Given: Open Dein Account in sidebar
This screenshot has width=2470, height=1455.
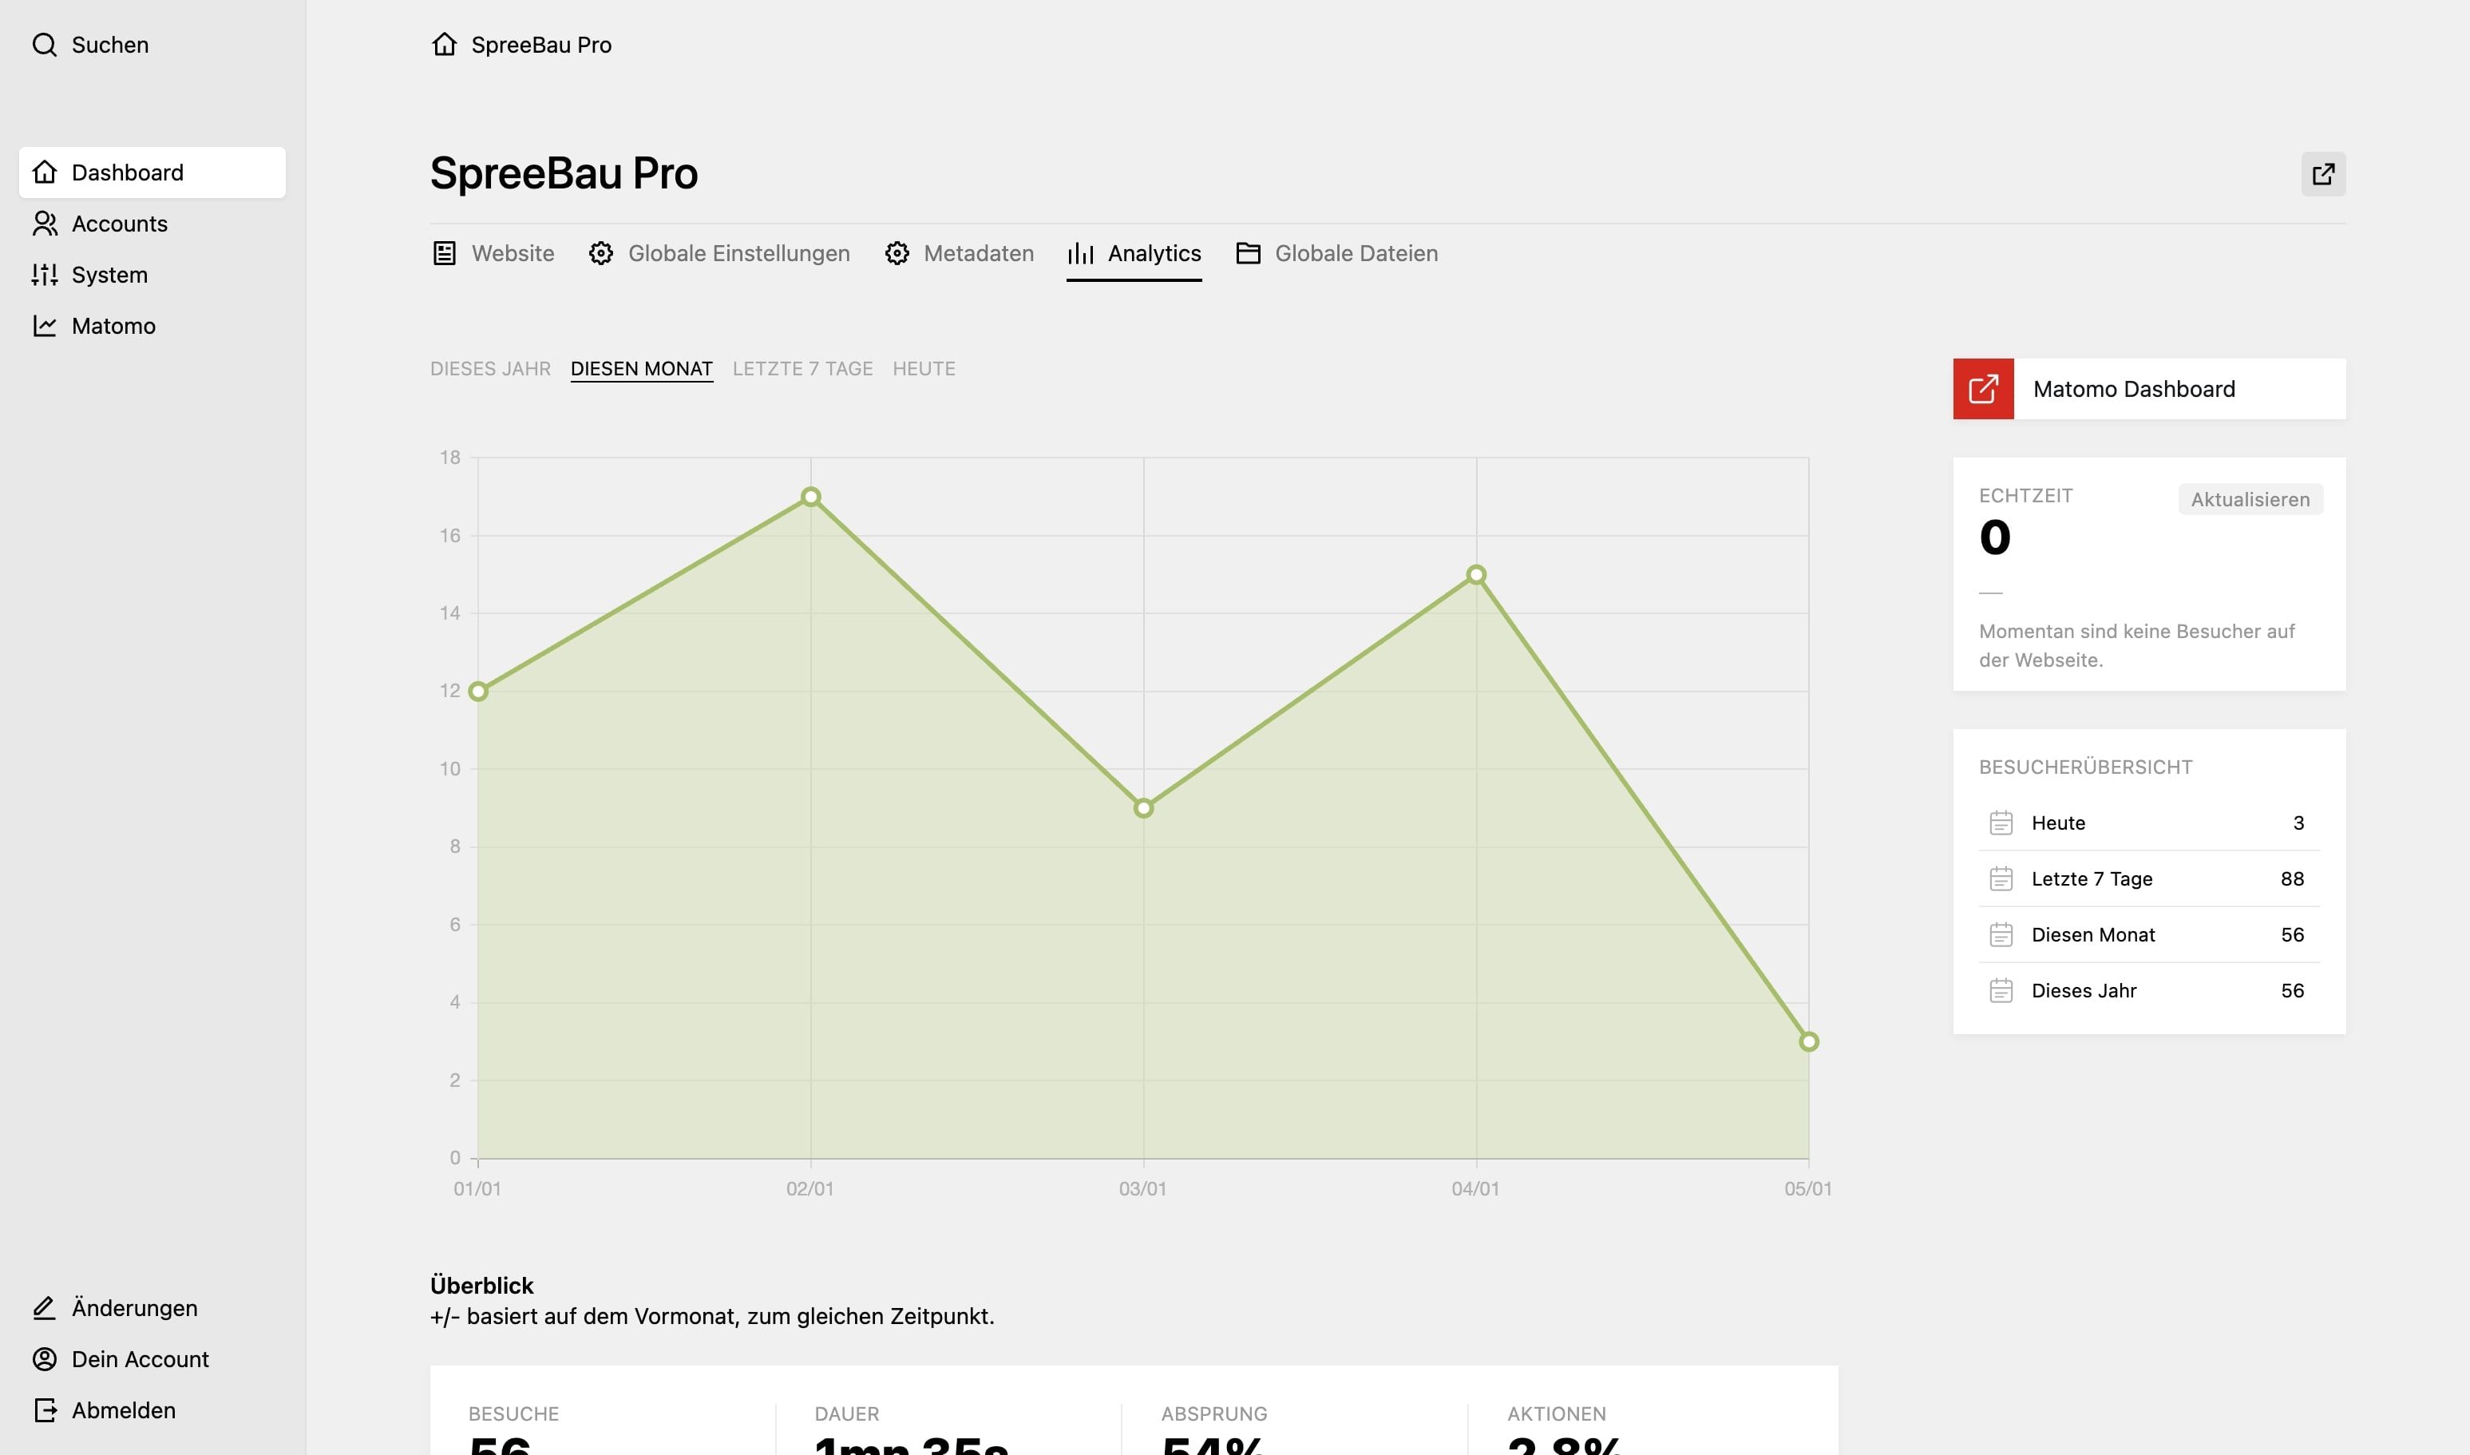Looking at the screenshot, I should click(121, 1359).
